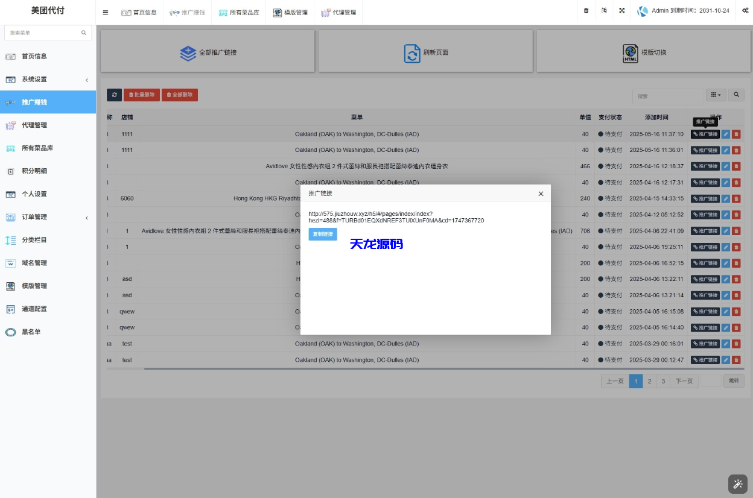Click the trash icon in the top bar
Screen dimensions: 753x498
click(x=586, y=11)
